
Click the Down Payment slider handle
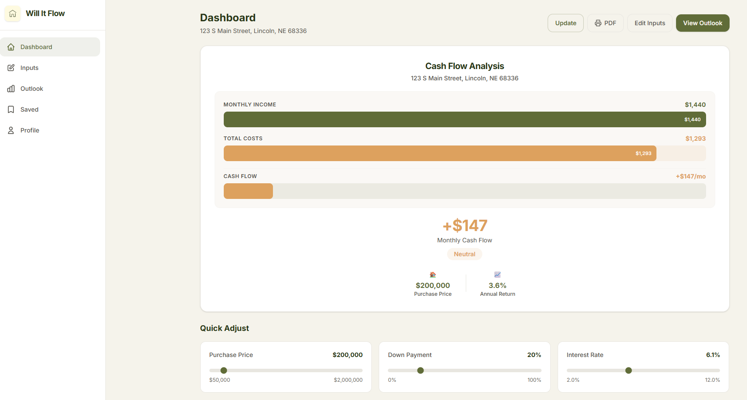click(x=421, y=370)
